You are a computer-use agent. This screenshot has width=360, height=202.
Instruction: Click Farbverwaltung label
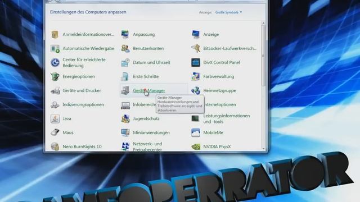[219, 76]
